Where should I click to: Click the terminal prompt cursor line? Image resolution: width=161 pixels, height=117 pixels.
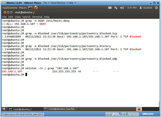(14, 75)
